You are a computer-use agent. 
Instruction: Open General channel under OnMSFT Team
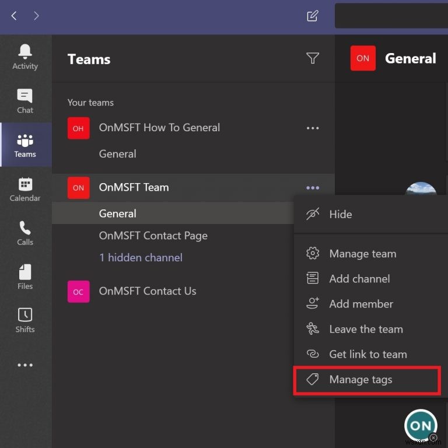click(173, 213)
